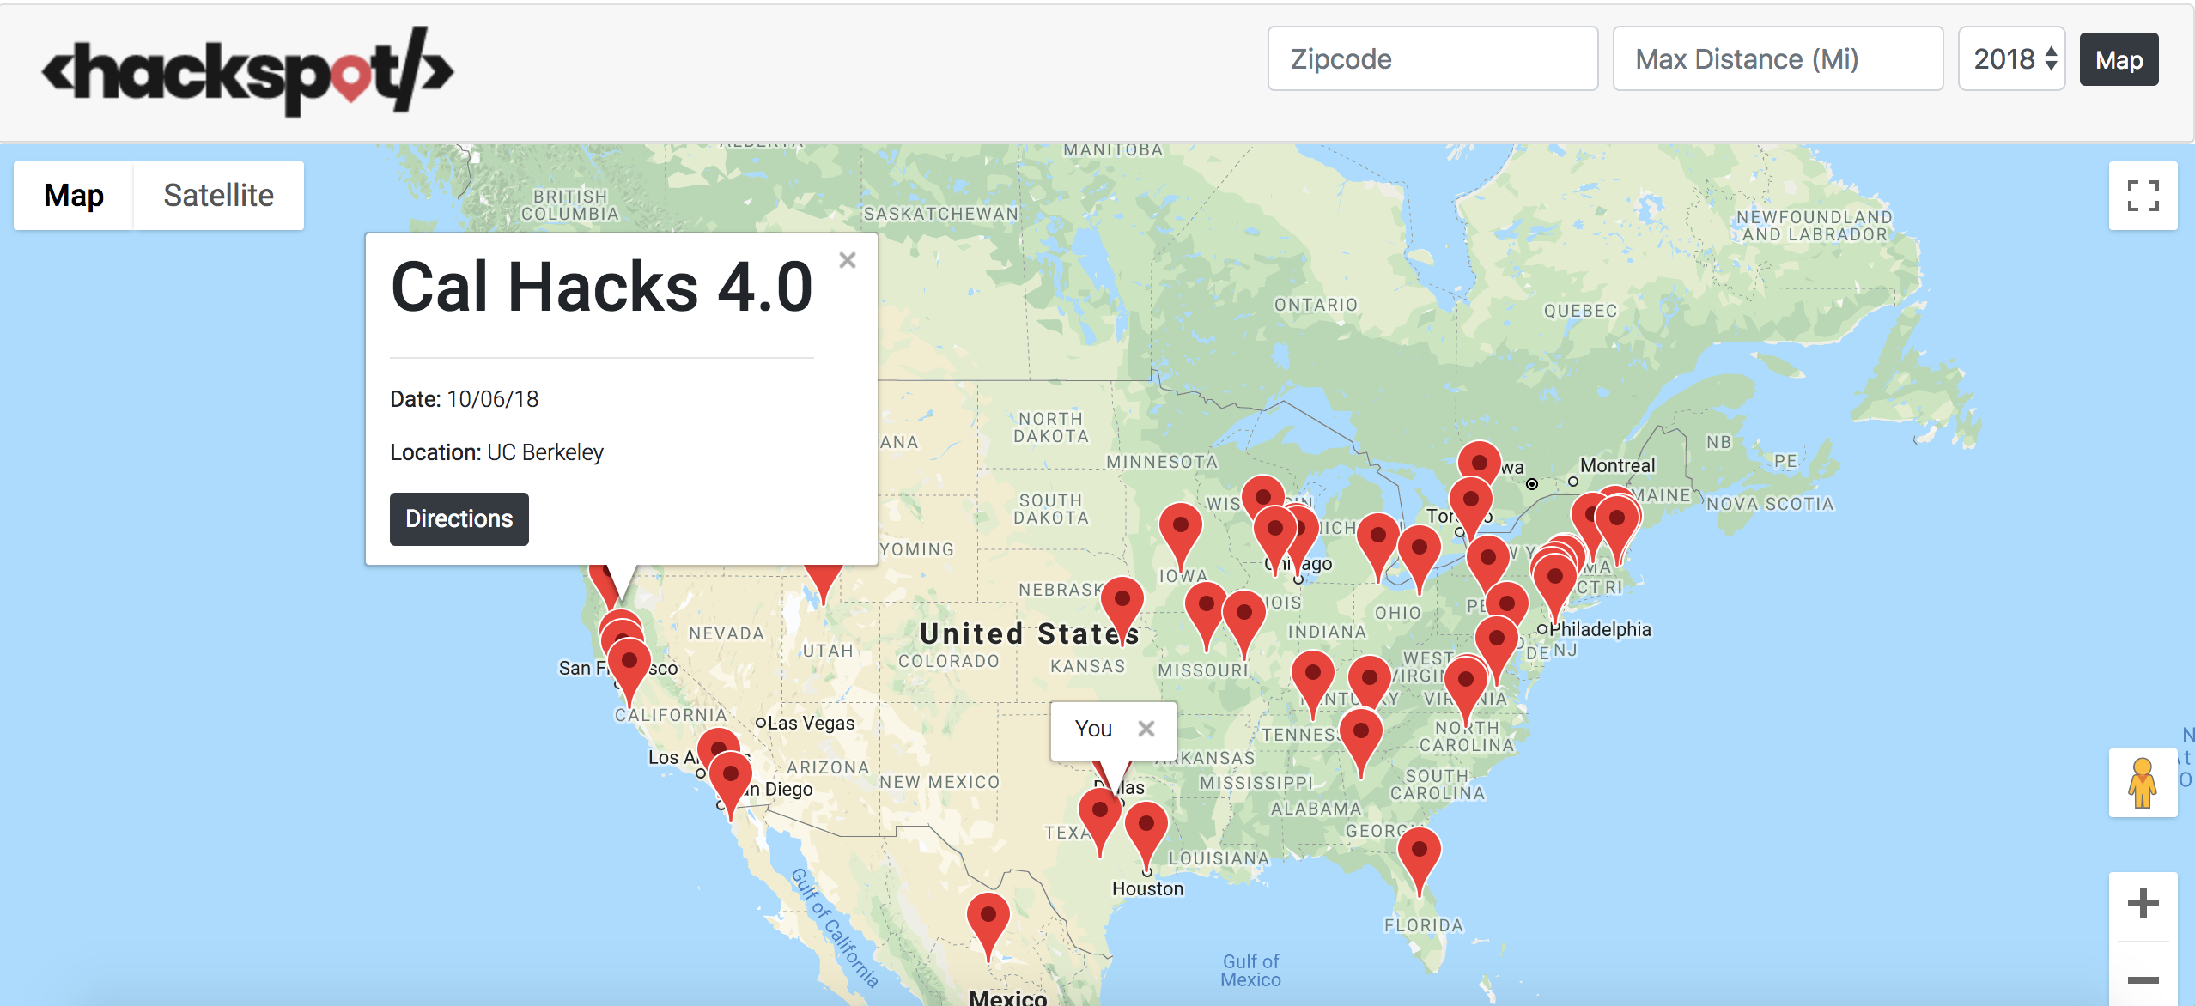
Task: Click the Street View pegman icon
Action: (x=2142, y=782)
